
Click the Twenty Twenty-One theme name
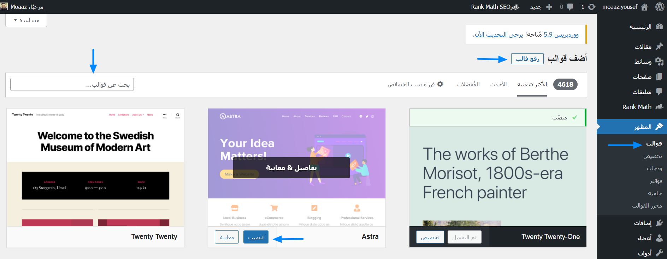(551, 237)
